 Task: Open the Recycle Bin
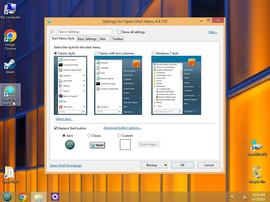click(x=257, y=175)
